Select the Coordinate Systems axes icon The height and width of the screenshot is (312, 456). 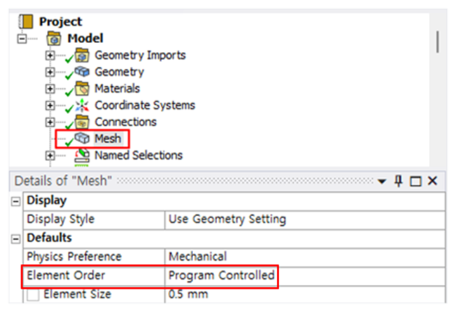[82, 105]
